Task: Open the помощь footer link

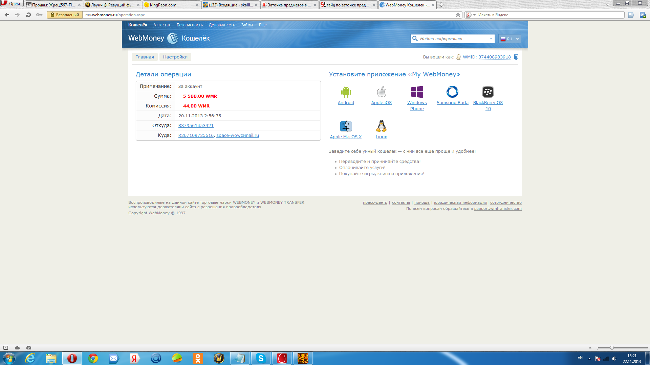Action: 422,203
